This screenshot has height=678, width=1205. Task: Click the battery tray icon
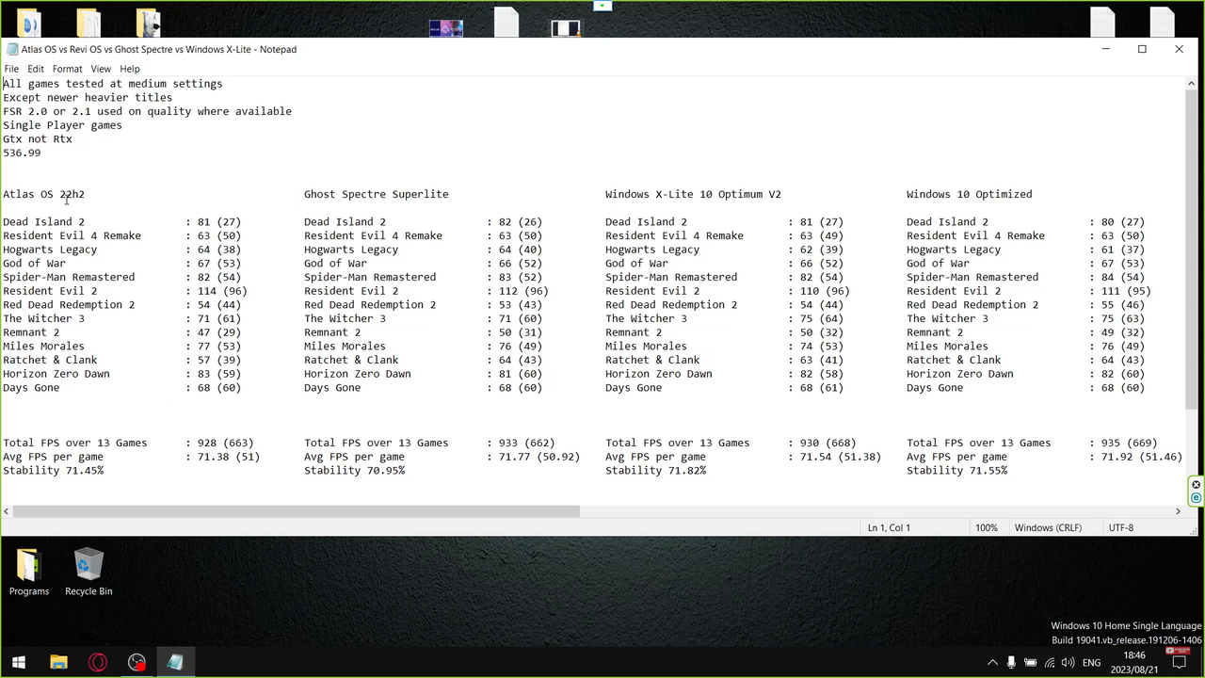tap(1030, 663)
